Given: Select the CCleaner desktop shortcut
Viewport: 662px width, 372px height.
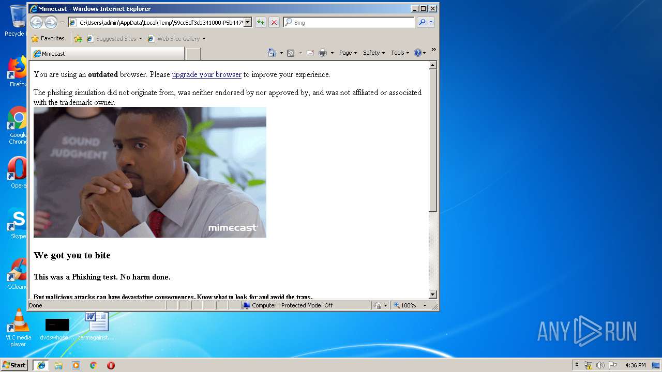Looking at the screenshot, I should pos(18,274).
